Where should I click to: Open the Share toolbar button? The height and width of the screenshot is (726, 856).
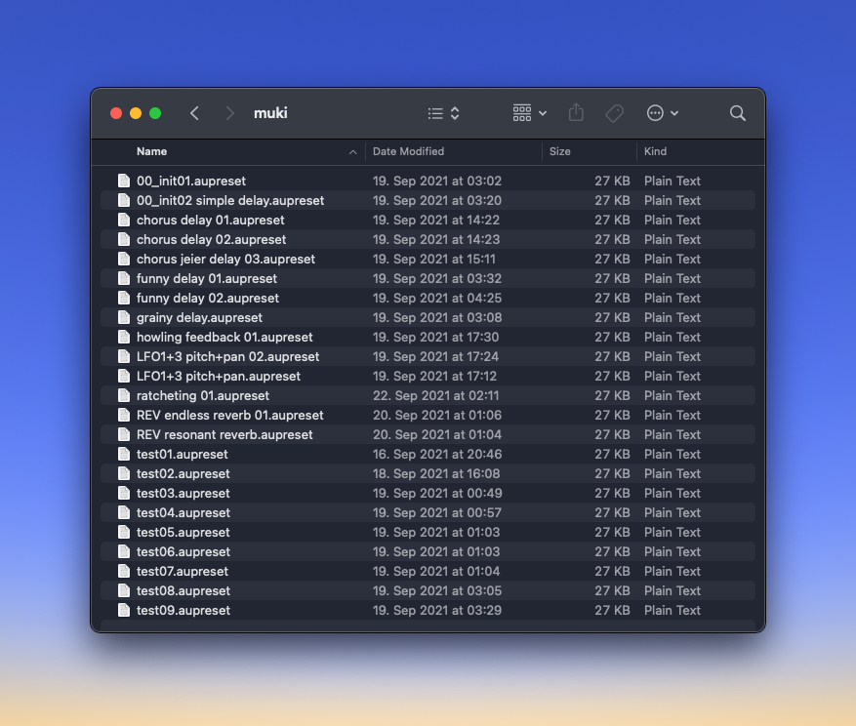coord(576,113)
